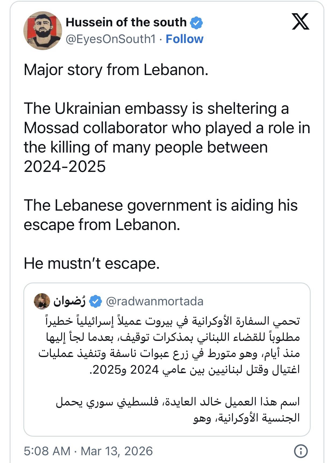This screenshot has width=334, height=463.
Task: Open the quoted author رضوان's small avatar
Action: pyautogui.click(x=42, y=301)
